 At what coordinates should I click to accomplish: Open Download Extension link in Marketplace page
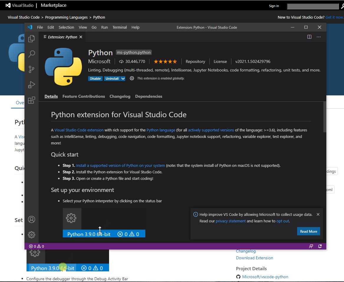point(254,258)
